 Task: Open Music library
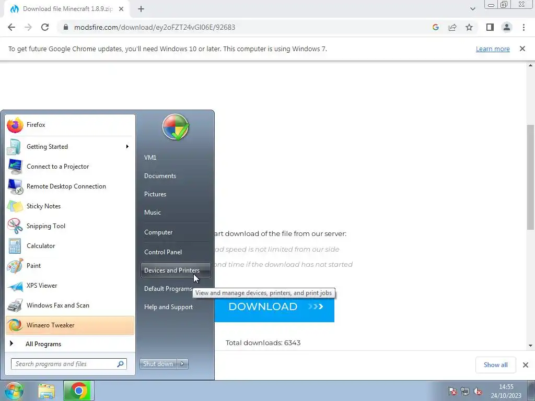click(176, 213)
